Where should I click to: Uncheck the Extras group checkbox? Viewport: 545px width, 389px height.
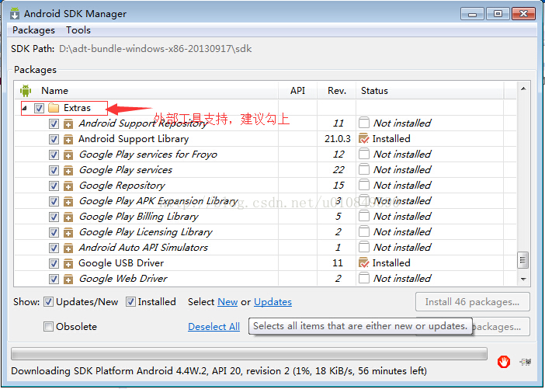coord(39,108)
